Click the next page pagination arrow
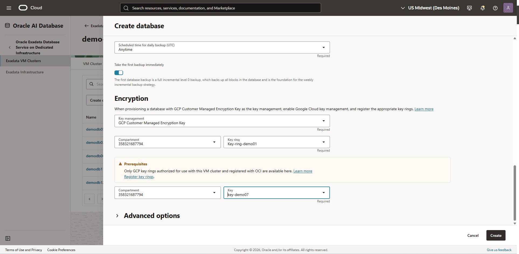The image size is (519, 254). 102,199
